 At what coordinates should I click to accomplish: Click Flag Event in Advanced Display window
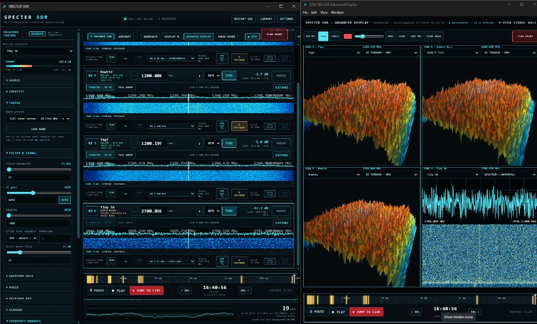tap(524, 36)
